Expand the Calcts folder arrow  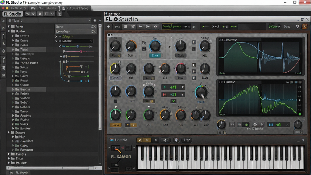tap(9, 154)
